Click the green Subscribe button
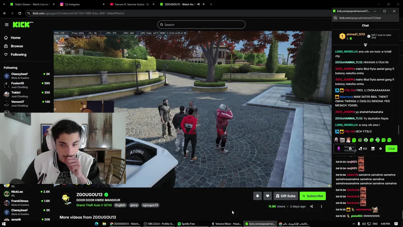The height and width of the screenshot is (227, 403). pos(313,196)
